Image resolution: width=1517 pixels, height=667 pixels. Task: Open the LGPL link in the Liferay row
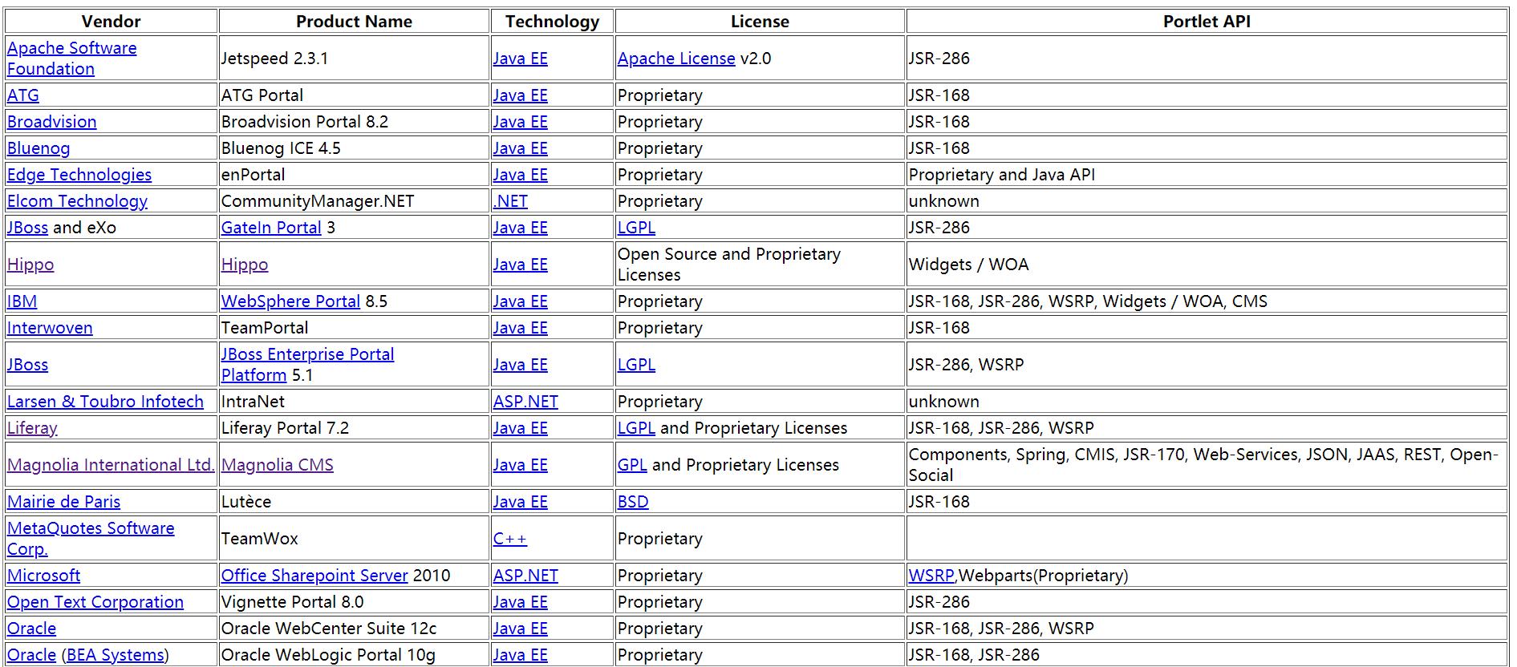(636, 428)
